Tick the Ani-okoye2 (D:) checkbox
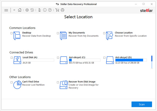Viewport: 157px width, 111px height. (x=104, y=58)
